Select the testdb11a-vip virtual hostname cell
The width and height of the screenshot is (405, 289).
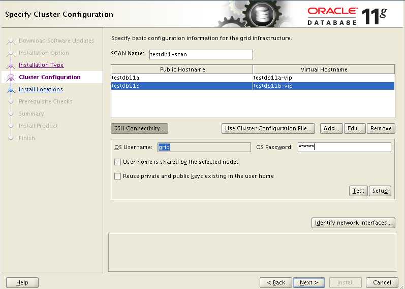(x=324, y=78)
